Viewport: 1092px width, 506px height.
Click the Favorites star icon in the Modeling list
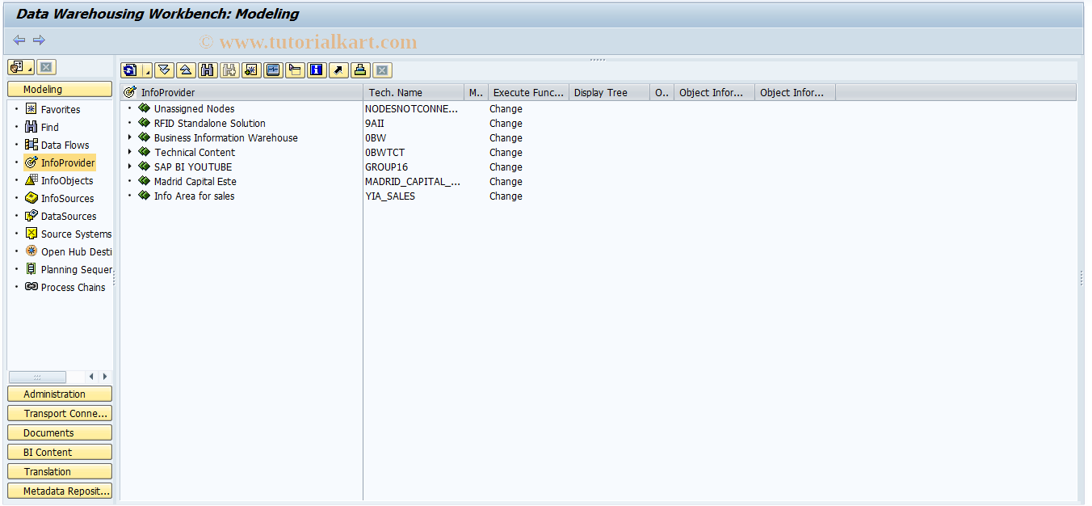coord(31,109)
